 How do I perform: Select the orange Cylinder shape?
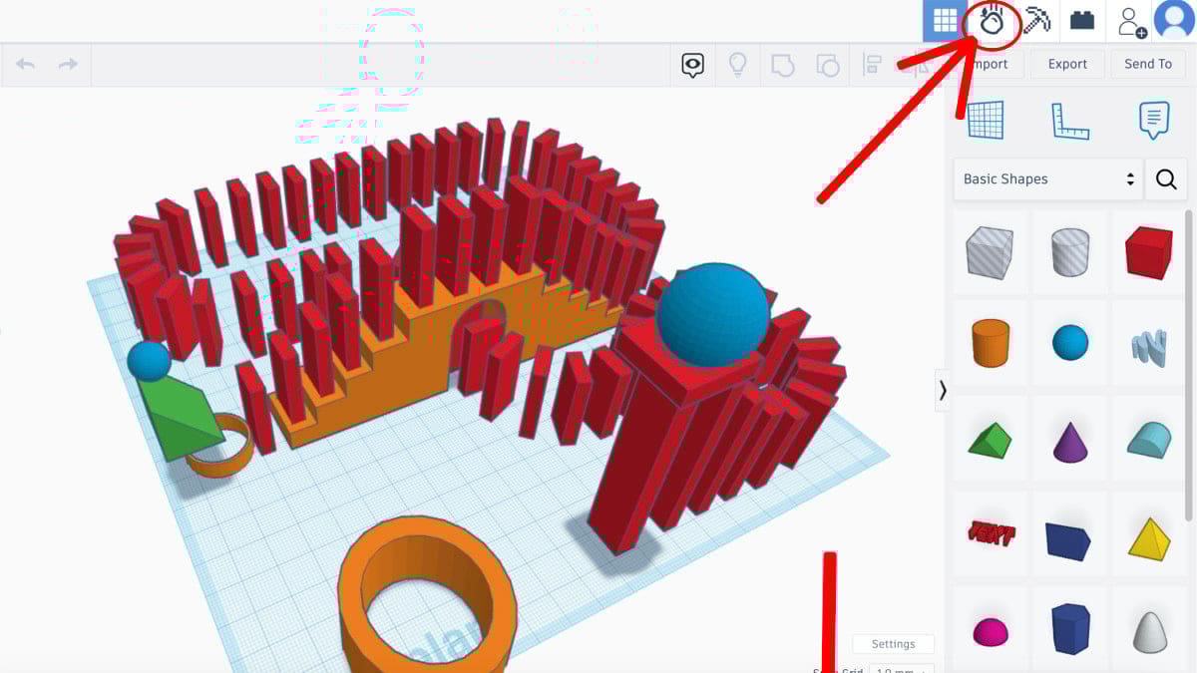tap(989, 343)
